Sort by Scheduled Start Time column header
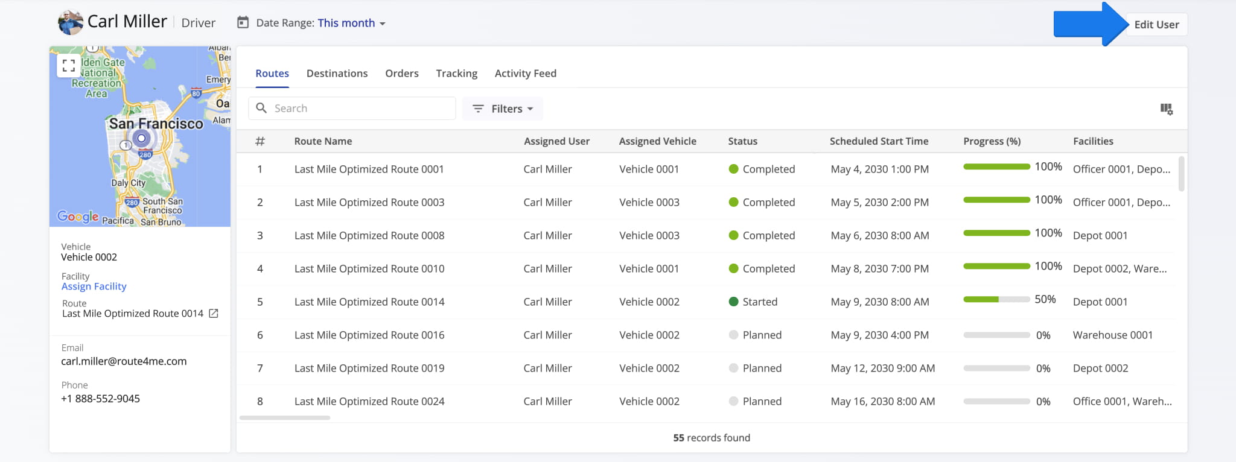The image size is (1236, 462). (x=879, y=141)
